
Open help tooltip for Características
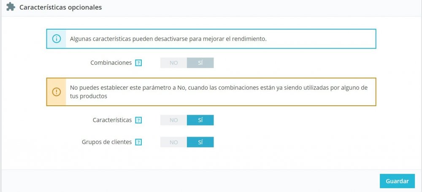click(138, 120)
